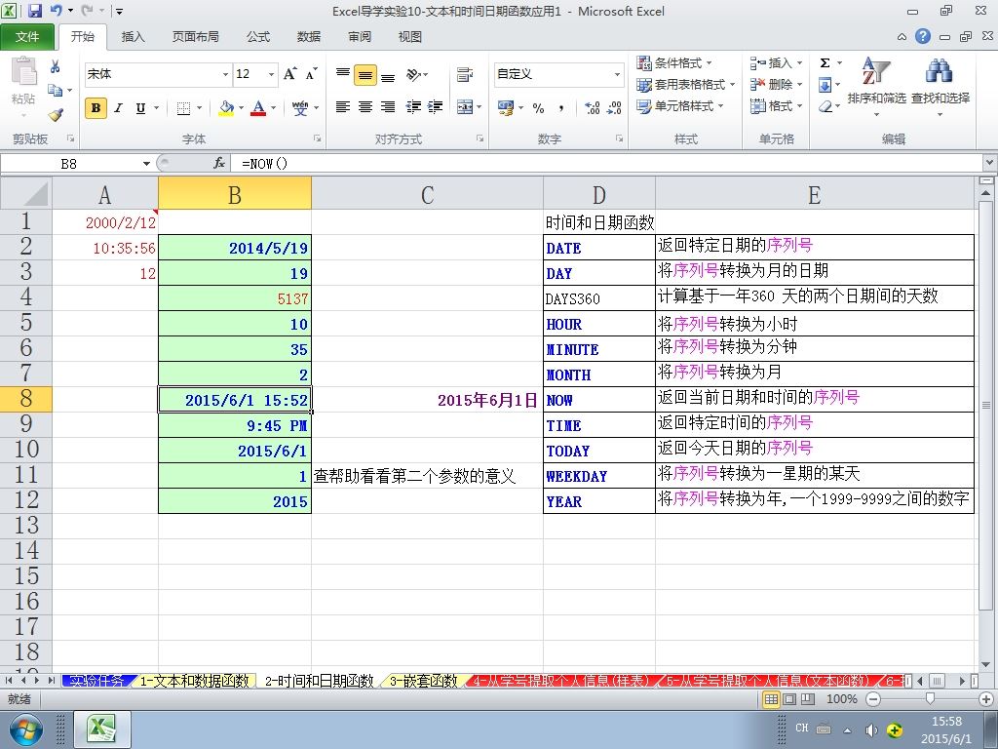Click the insert function fx icon
The height and width of the screenshot is (749, 998).
[219, 164]
